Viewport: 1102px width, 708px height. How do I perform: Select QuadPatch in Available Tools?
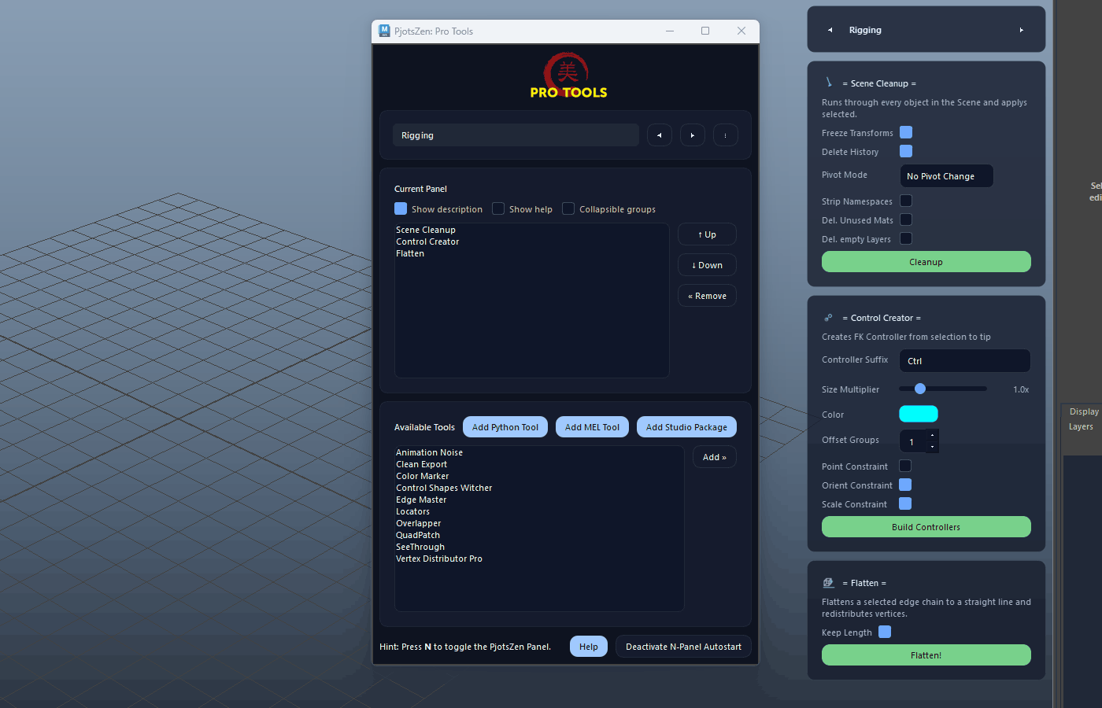pos(418,535)
